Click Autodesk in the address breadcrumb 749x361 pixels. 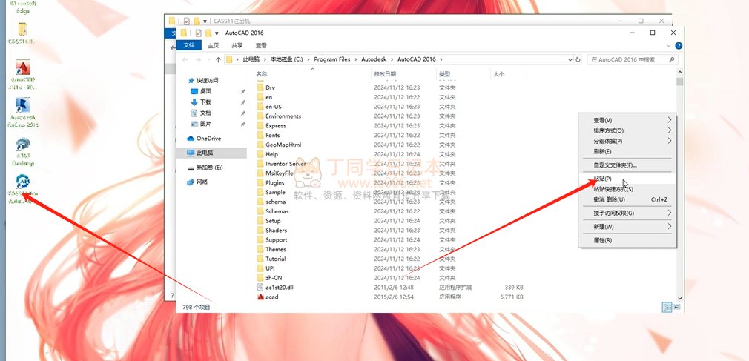pyautogui.click(x=374, y=60)
